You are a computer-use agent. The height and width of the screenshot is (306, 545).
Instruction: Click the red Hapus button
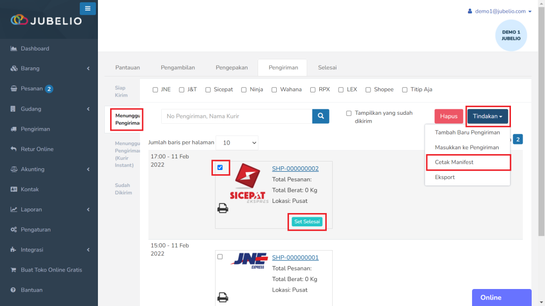click(x=449, y=116)
